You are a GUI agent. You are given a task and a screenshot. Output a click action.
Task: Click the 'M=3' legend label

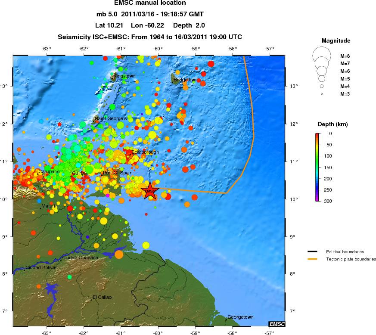coord(345,94)
